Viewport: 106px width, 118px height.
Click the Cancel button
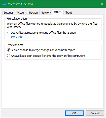pyautogui.click(x=95, y=113)
